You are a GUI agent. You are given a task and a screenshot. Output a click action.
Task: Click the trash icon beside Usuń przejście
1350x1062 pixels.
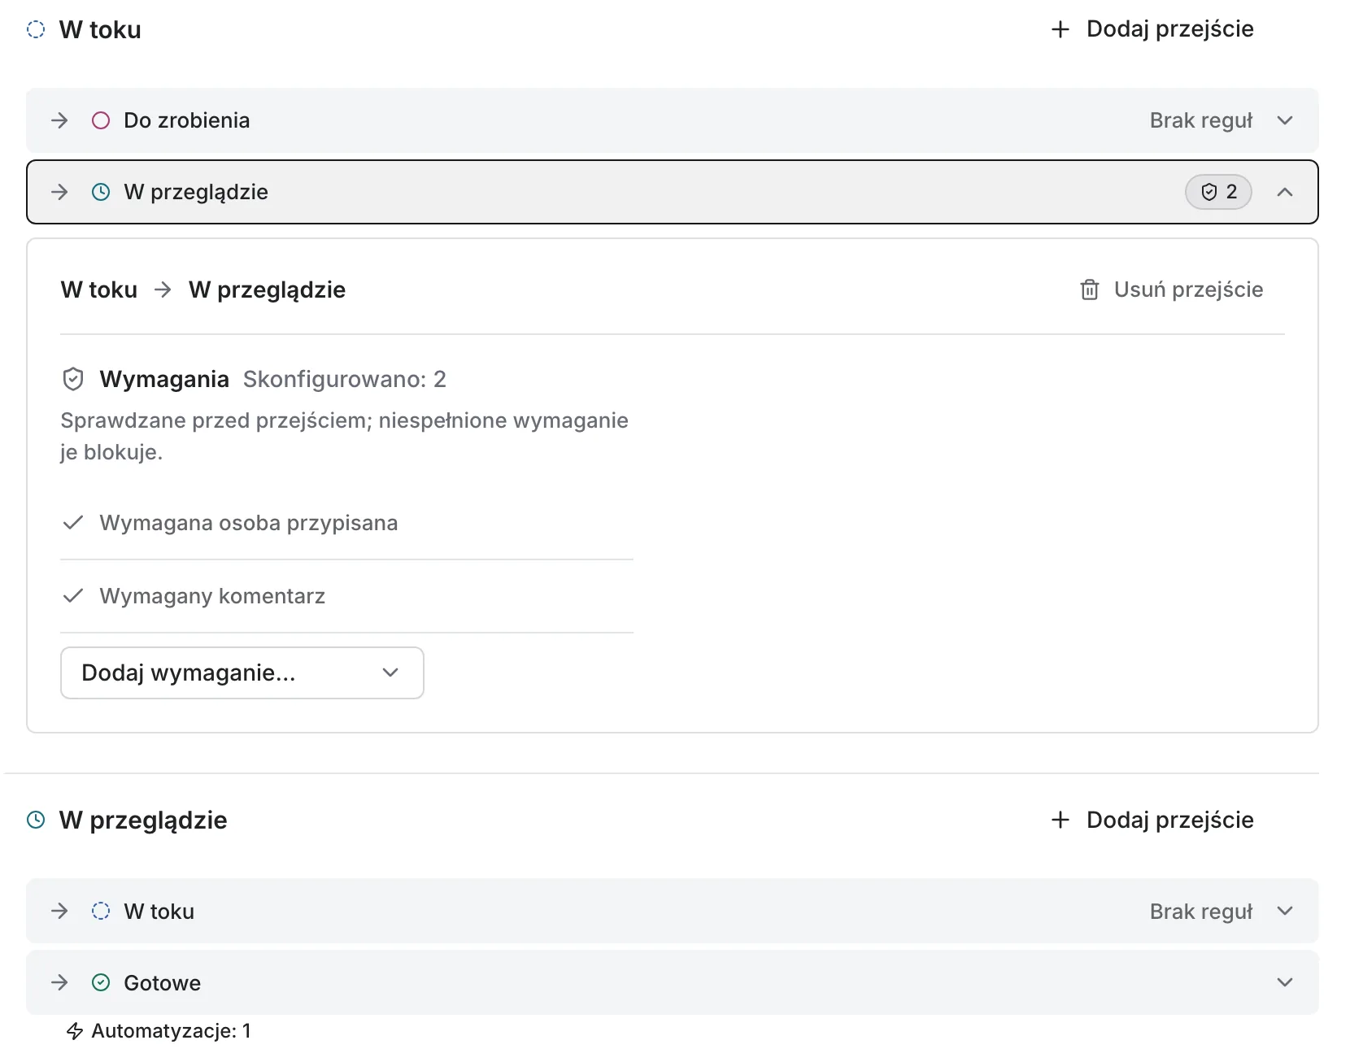click(x=1090, y=289)
